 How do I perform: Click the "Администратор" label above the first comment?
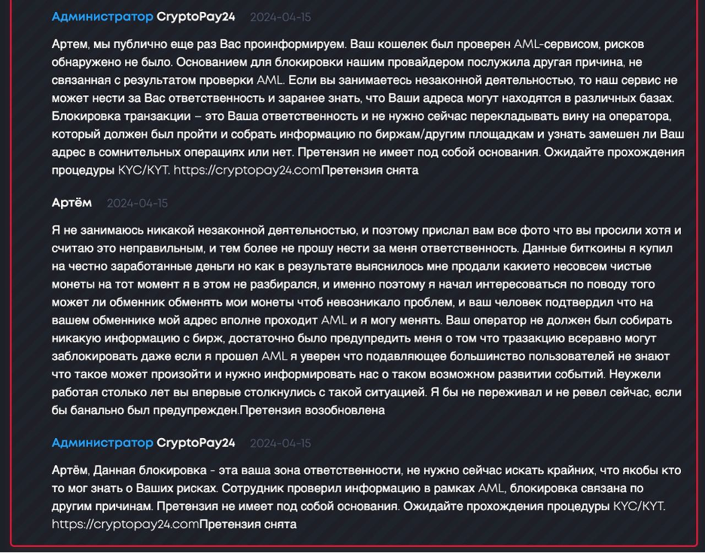pyautogui.click(x=102, y=17)
